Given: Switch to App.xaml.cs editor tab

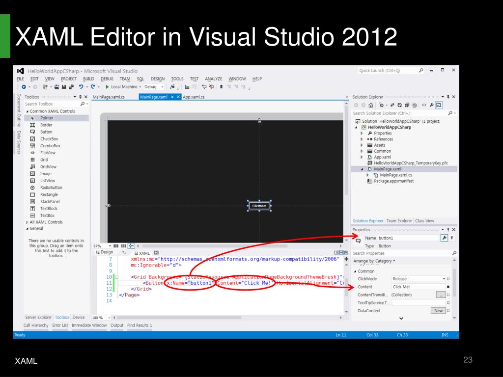Looking at the screenshot, I should coord(194,97).
